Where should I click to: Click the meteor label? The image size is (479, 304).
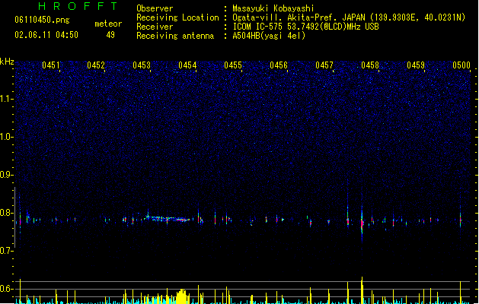click(x=108, y=24)
